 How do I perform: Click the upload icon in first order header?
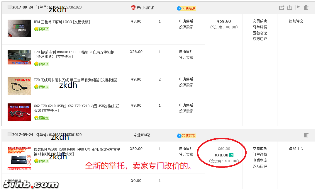point(290,8)
